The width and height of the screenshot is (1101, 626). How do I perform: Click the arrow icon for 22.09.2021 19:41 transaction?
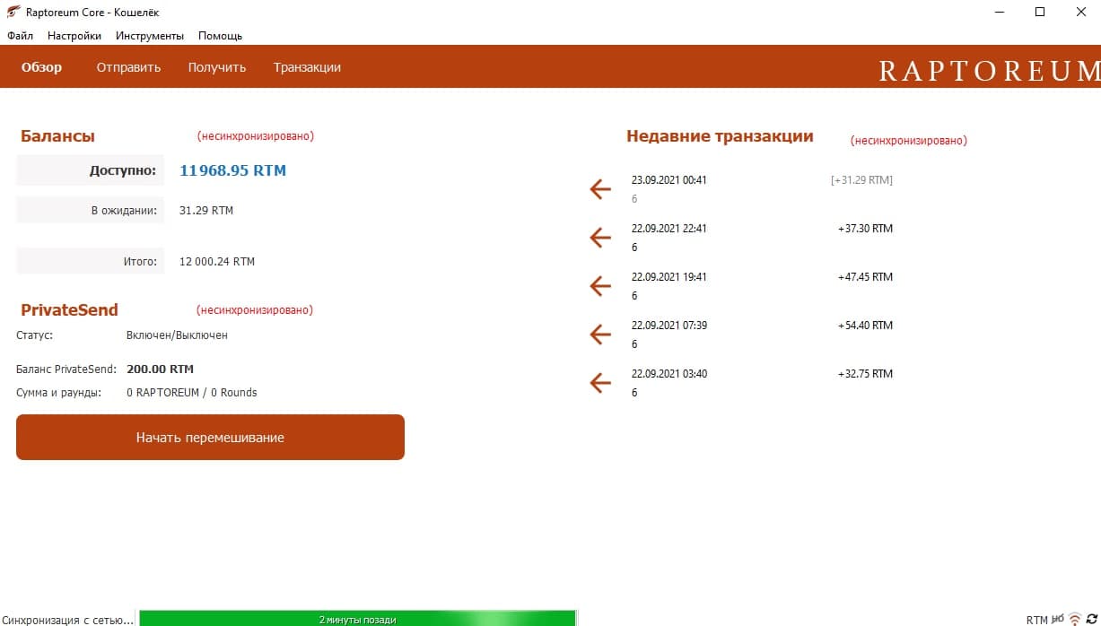[600, 286]
